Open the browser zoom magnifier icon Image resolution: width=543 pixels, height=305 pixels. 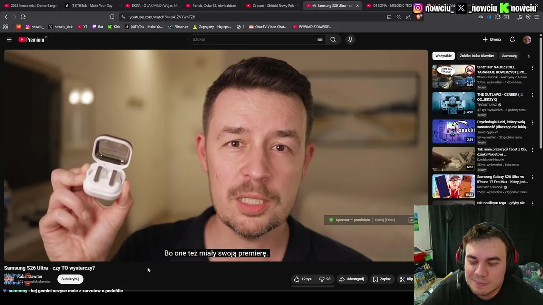pyautogui.click(x=398, y=17)
